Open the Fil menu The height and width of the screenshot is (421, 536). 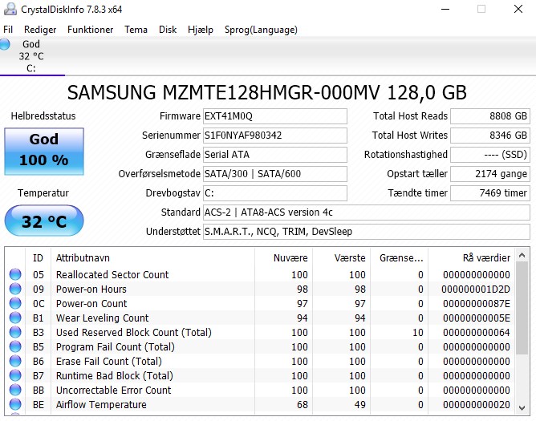(x=8, y=30)
